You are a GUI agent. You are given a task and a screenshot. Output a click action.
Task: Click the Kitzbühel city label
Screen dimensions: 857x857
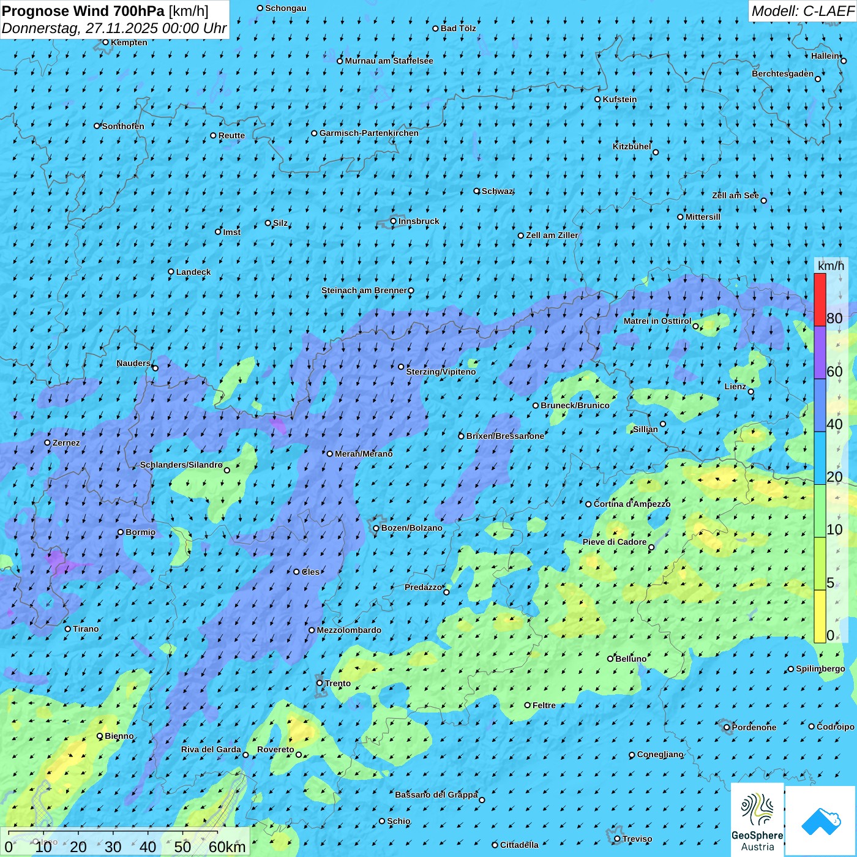(x=632, y=146)
